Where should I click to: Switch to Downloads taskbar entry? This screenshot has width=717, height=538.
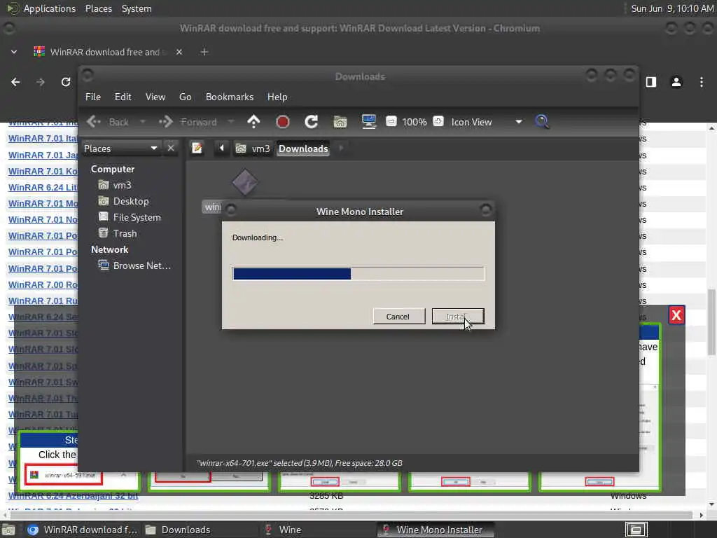click(x=179, y=530)
